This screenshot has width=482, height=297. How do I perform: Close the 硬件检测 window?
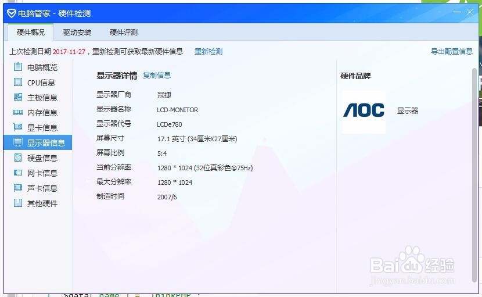(470, 12)
